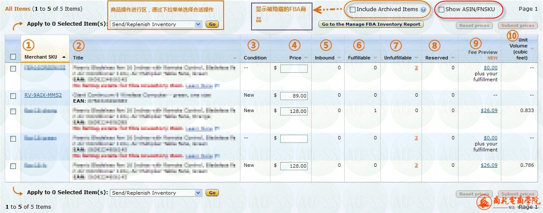
Task: Enable the Include Archived Items checkbox
Action: 352,9
